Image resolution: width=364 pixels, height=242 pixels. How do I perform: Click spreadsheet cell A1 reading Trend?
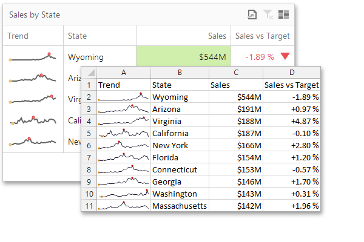(x=124, y=85)
